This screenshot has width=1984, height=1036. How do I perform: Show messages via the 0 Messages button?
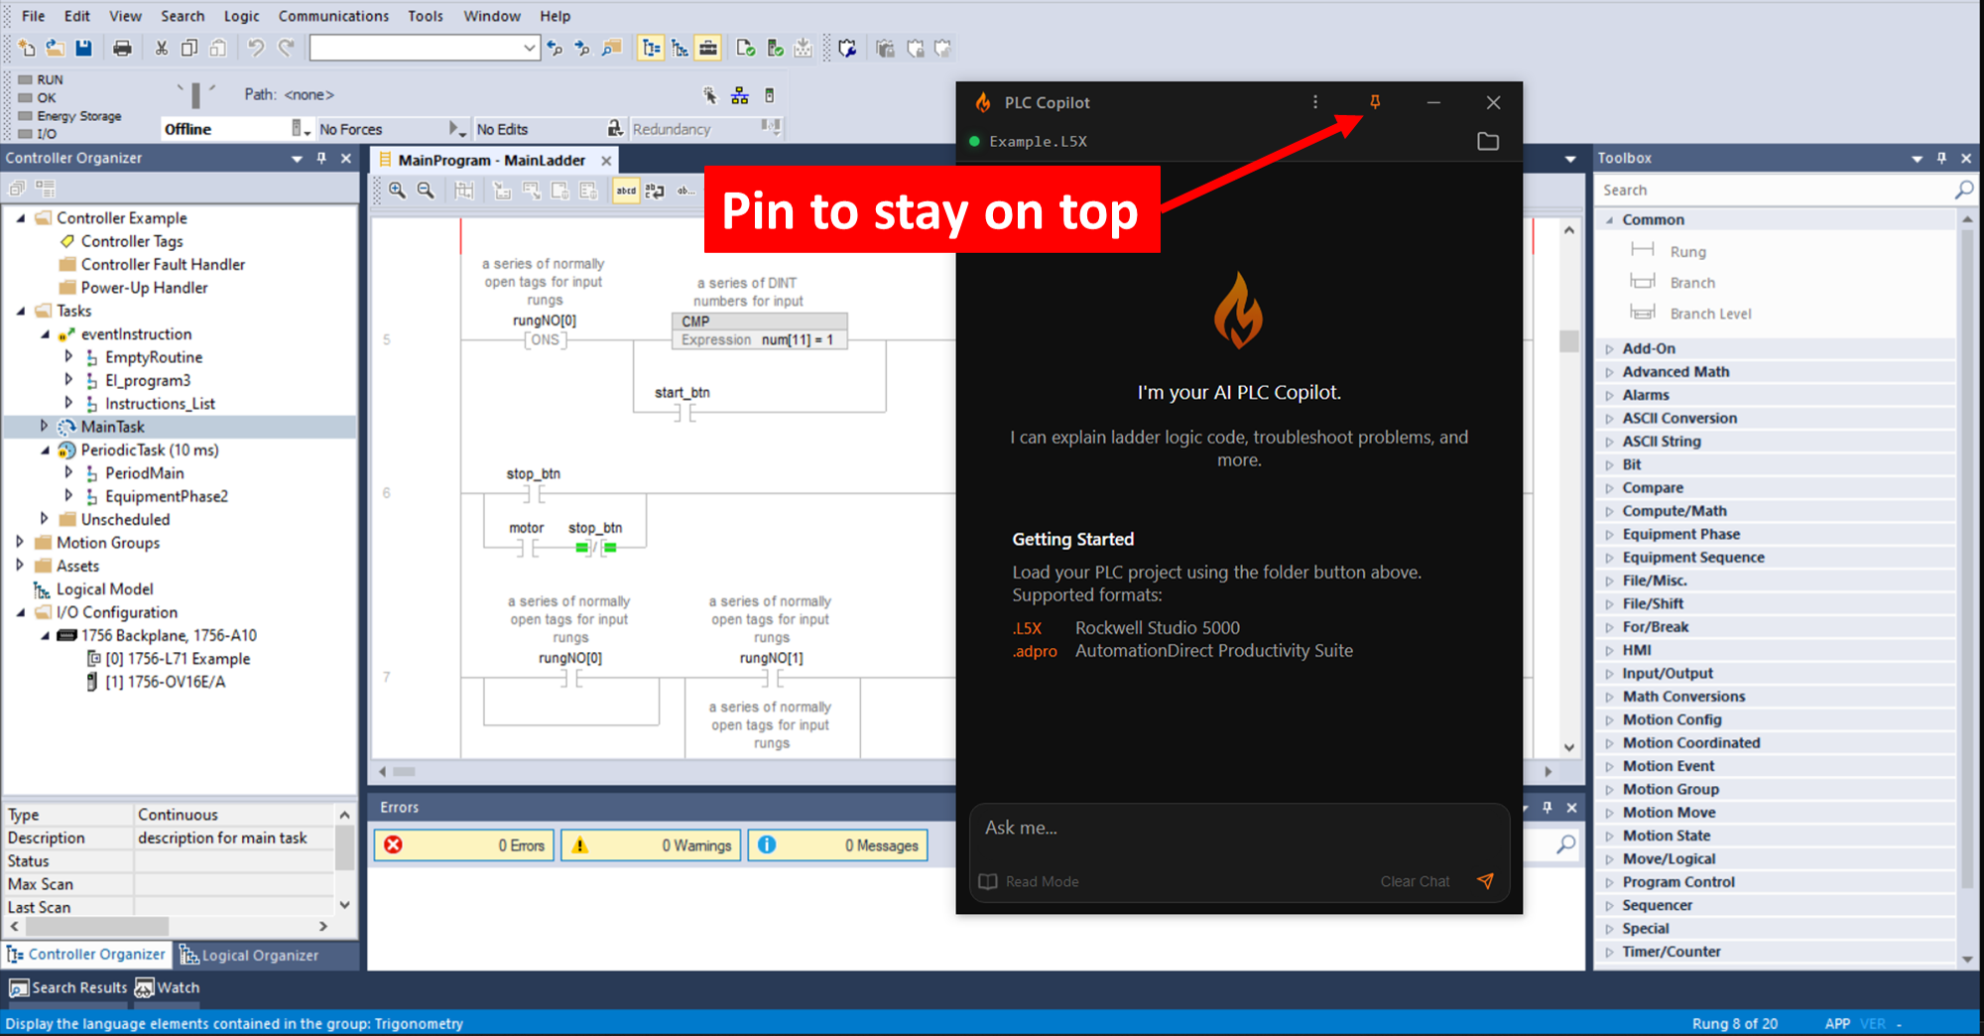(x=837, y=844)
